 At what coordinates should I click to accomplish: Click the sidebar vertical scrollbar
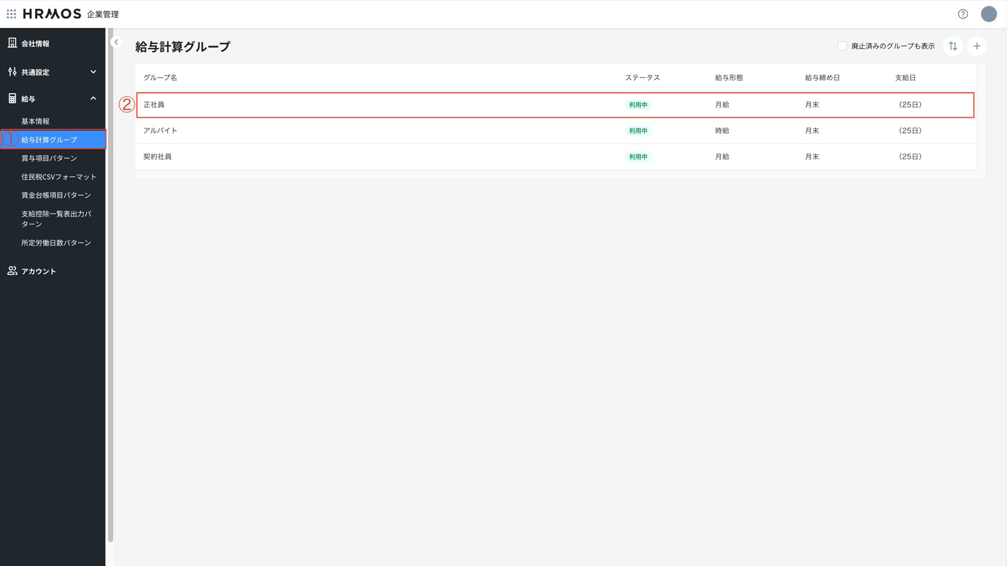(110, 285)
